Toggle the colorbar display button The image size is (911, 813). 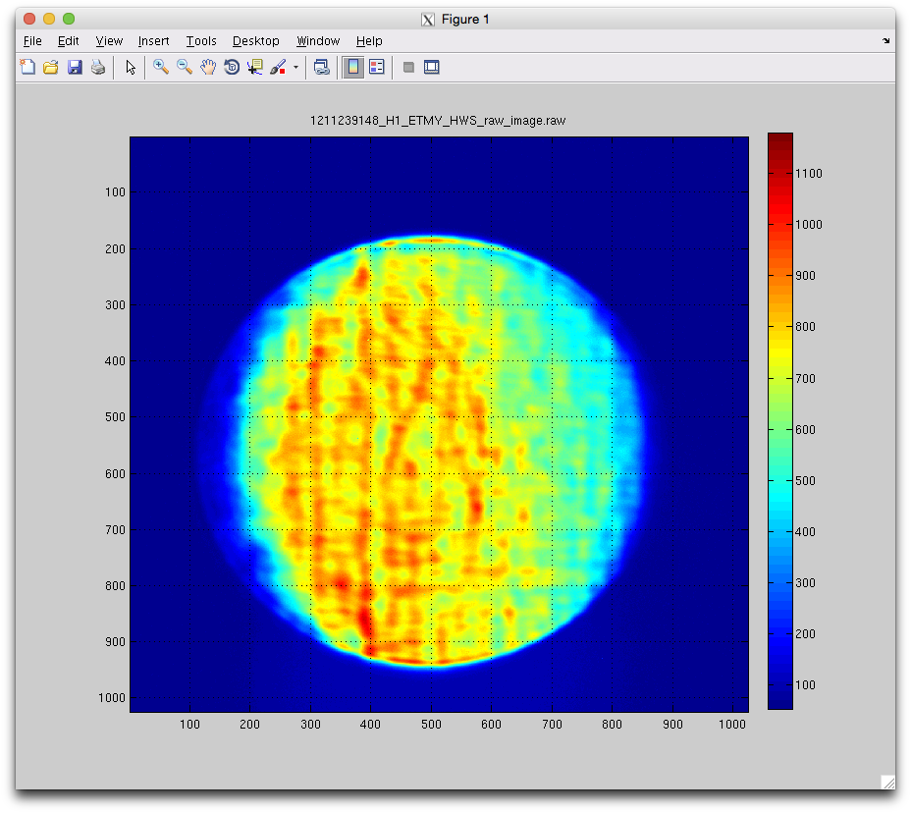click(x=353, y=68)
